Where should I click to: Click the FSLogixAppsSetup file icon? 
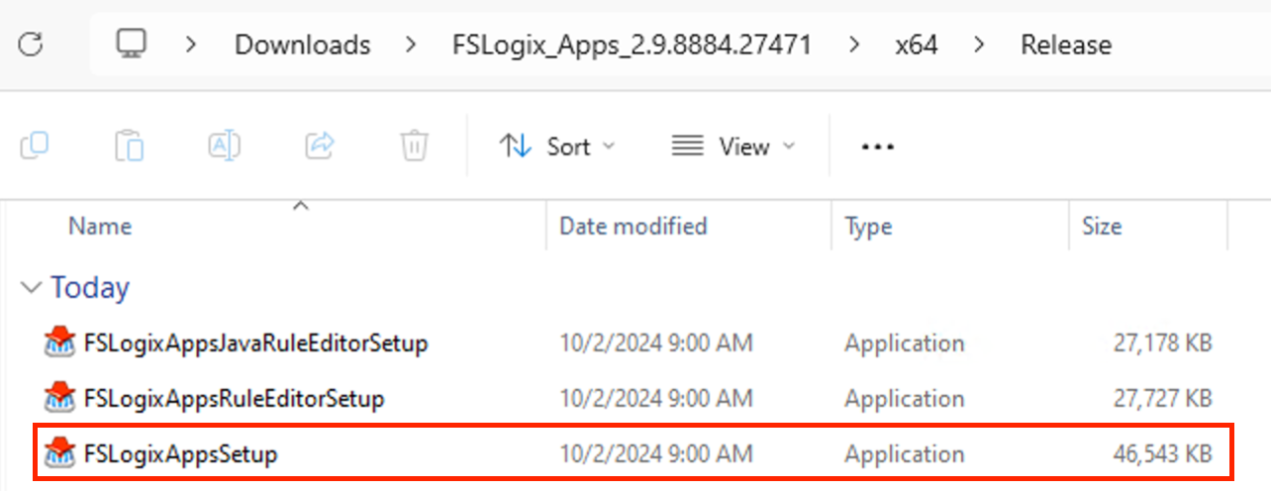point(60,454)
